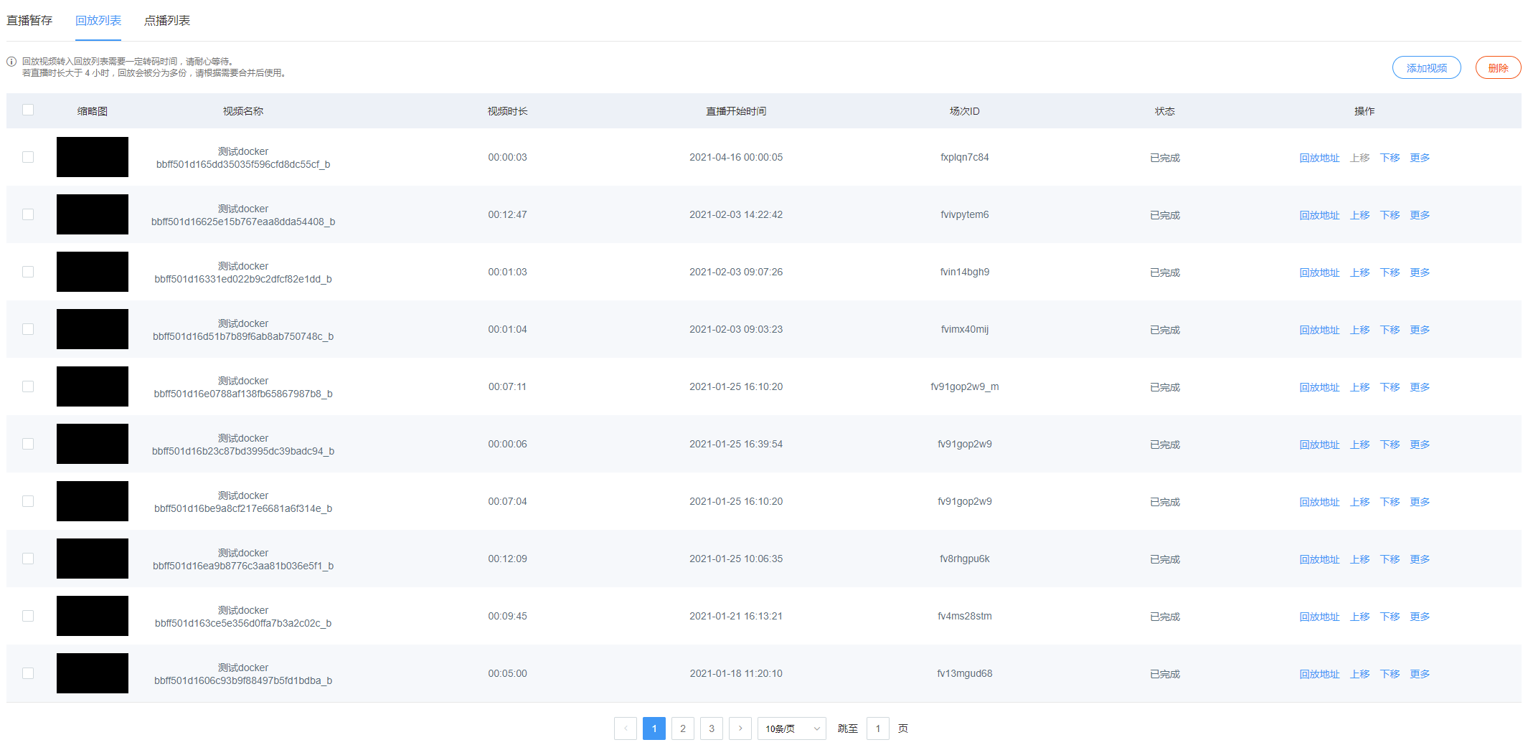Click start time 2021-01-25 10:06:35
This screenshot has height=755, width=1528.
pos(736,559)
